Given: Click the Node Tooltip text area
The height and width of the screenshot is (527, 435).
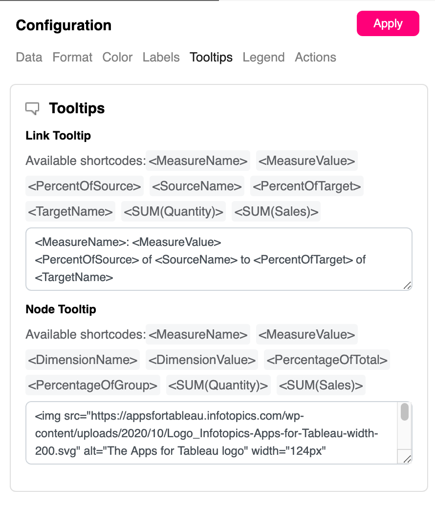Looking at the screenshot, I should click(213, 433).
